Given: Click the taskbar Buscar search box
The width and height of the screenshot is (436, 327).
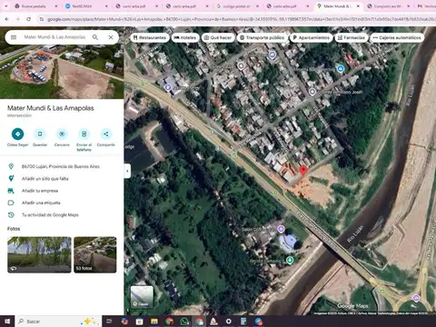Looking at the screenshot, I should (58, 322).
